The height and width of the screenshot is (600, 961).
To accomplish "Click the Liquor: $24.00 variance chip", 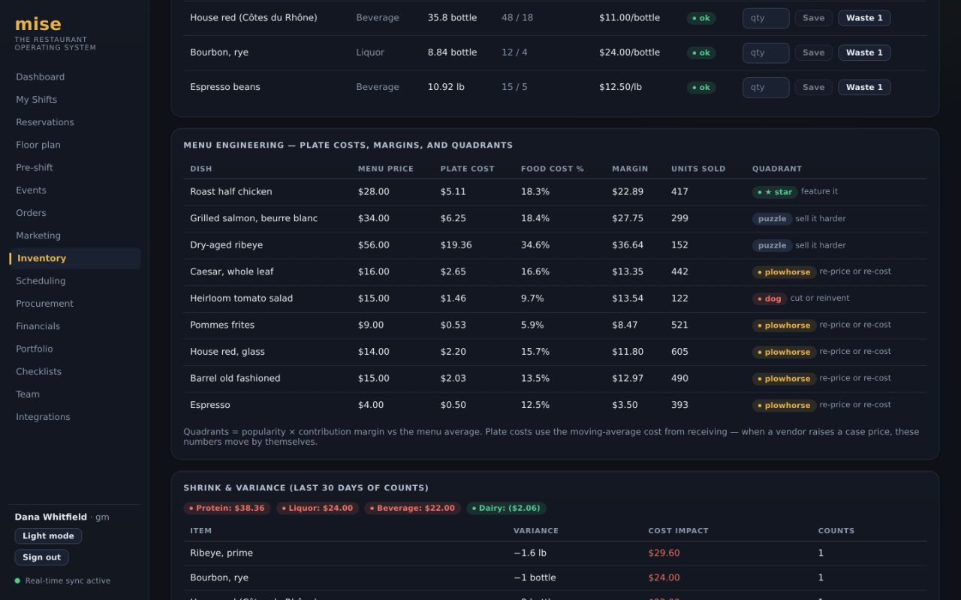I will click(x=317, y=508).
